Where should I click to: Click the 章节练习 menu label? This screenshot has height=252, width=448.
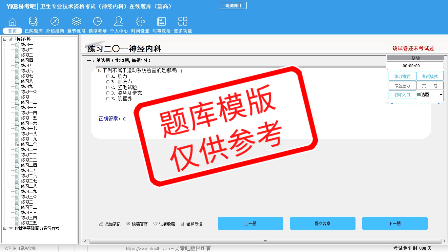[76, 31]
